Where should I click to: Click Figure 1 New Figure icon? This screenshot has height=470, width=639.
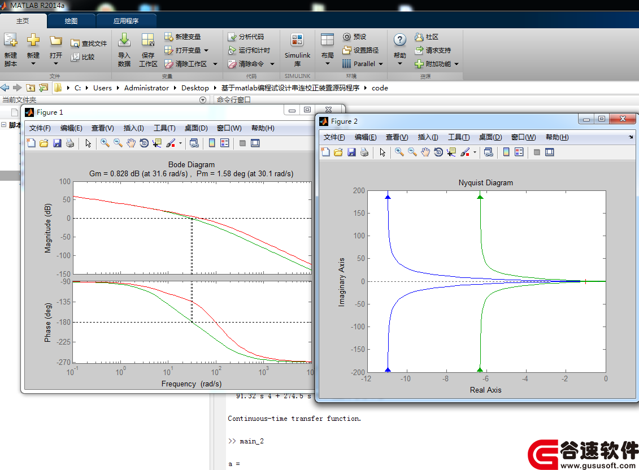[x=31, y=143]
